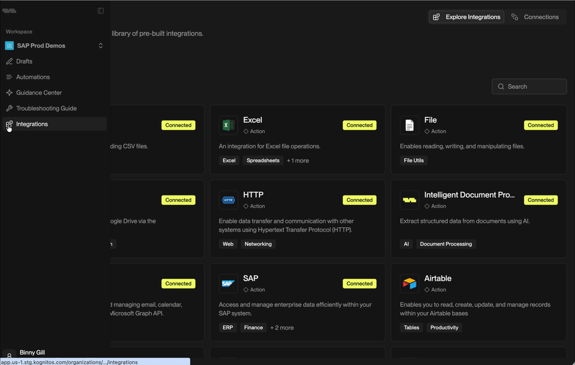Screen dimensions: 575x365
Task: Select the Drafts pencil icon in sidebar
Action: tap(8, 61)
